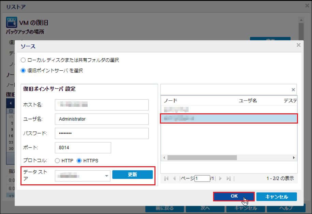Click ヘルプ in restore window

tap(286, 208)
